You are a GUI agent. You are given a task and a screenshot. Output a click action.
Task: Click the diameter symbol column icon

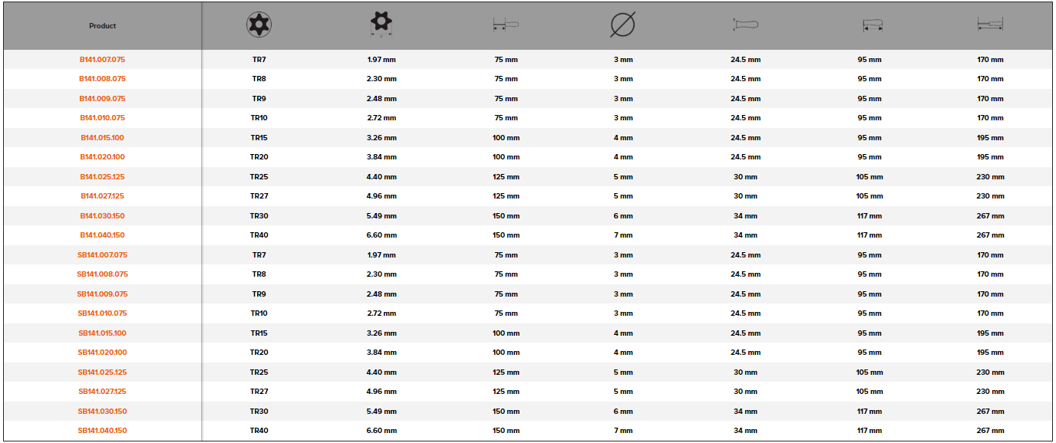(x=622, y=25)
